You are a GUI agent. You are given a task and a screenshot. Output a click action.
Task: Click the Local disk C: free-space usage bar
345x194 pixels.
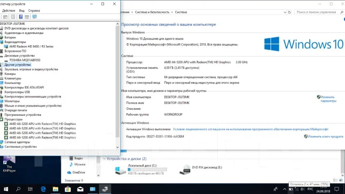[x=147, y=170]
